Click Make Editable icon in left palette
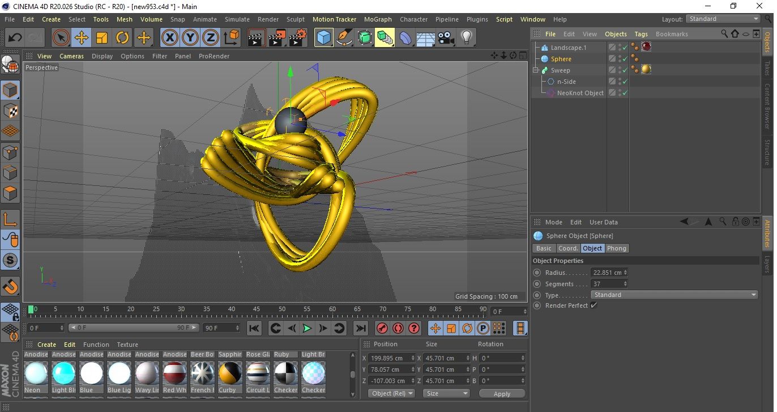The height and width of the screenshot is (412, 777). coord(11,65)
